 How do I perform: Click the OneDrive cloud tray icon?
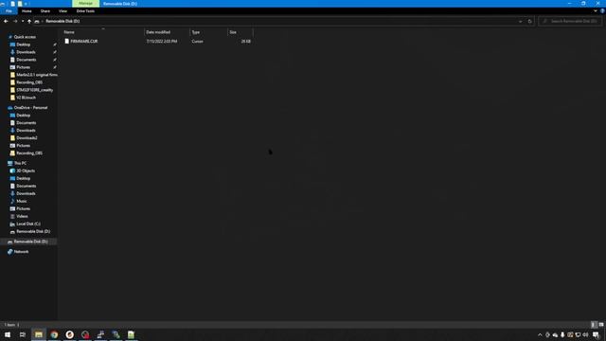click(556, 334)
